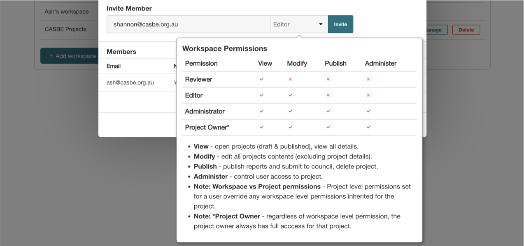This screenshot has width=524, height=246.
Task: Focus the invite email input field
Action: [189, 24]
